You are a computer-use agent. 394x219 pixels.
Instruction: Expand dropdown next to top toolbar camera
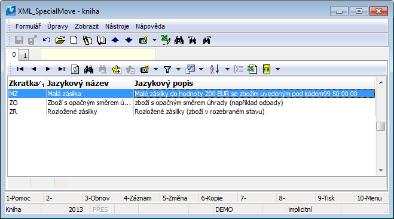[154, 40]
